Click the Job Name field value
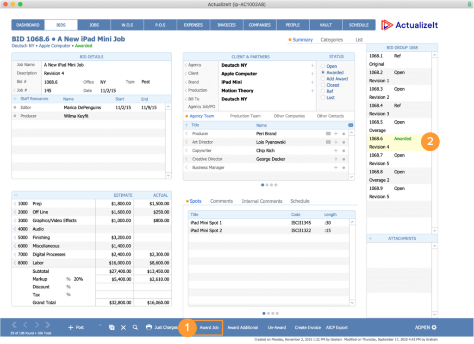 click(x=64, y=65)
